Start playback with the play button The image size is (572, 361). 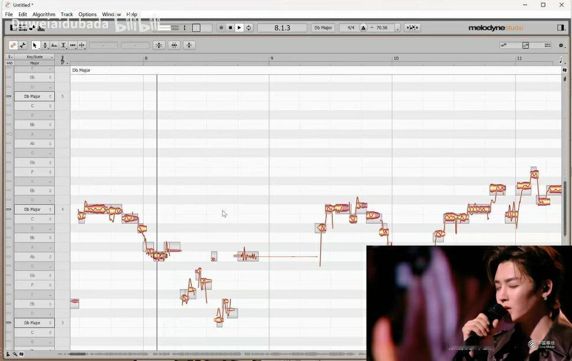click(239, 28)
